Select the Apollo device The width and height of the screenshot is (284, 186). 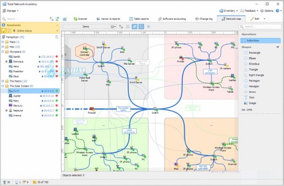(x=34, y=57)
